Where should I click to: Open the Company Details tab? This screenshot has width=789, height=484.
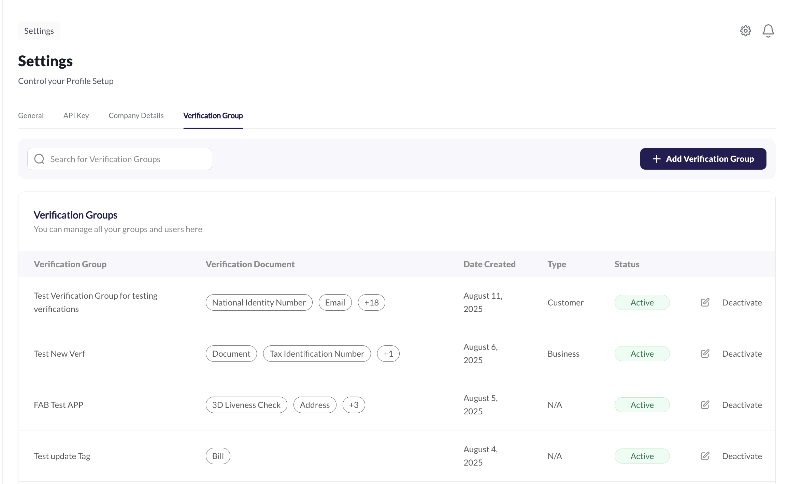[136, 115]
